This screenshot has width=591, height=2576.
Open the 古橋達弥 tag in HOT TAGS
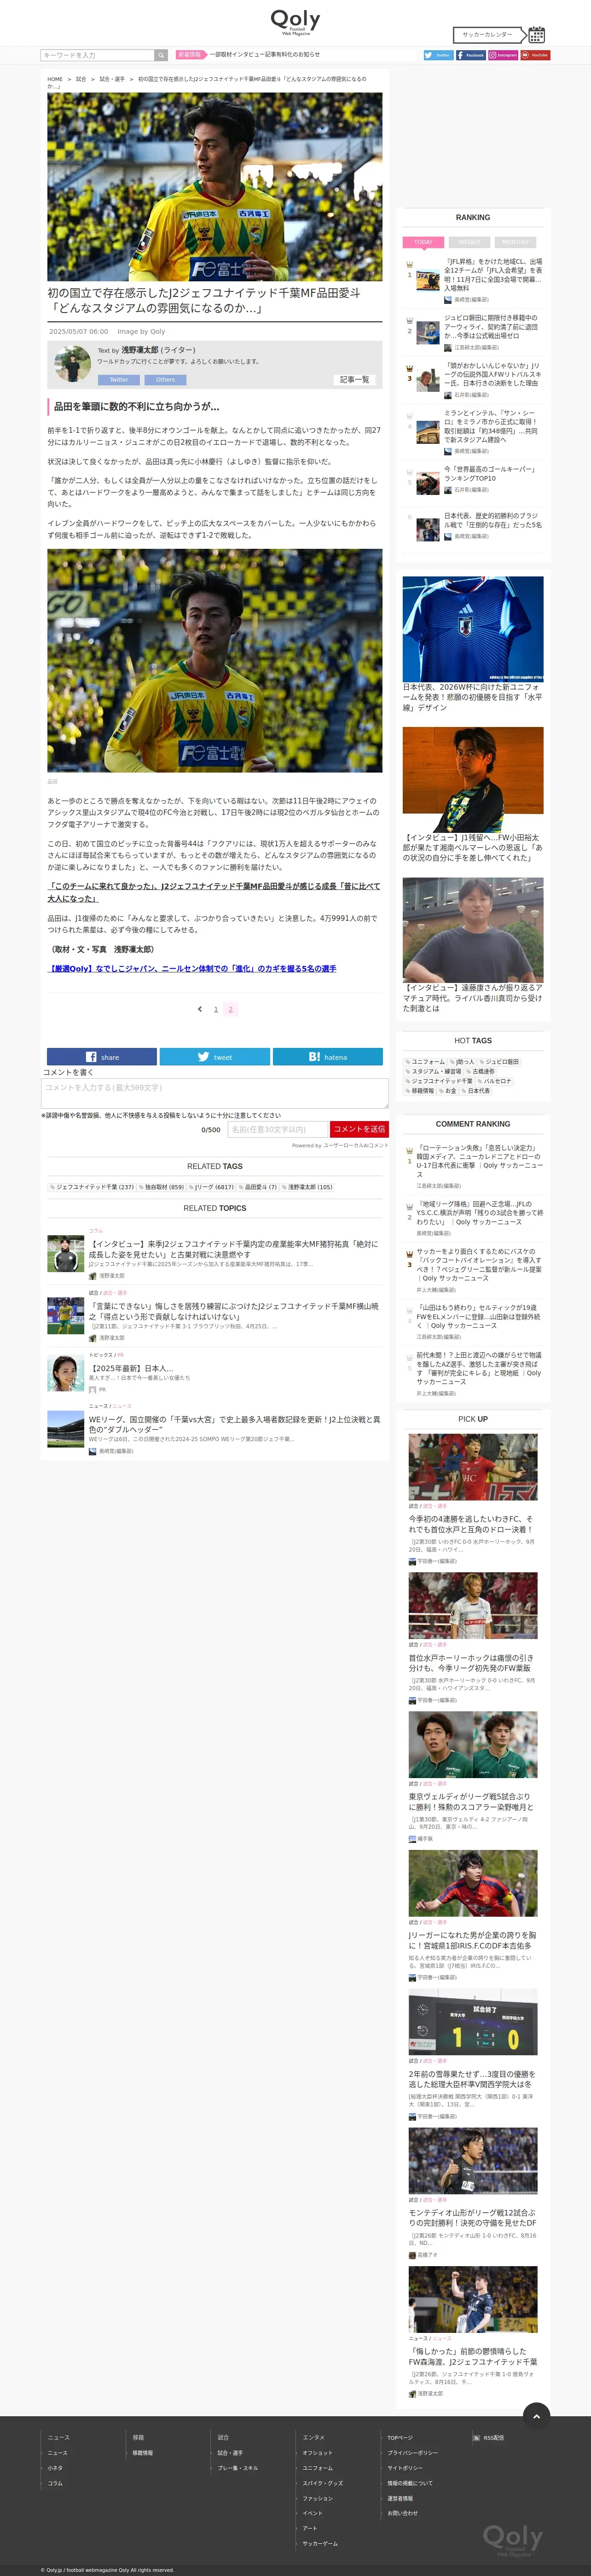pyautogui.click(x=480, y=1071)
